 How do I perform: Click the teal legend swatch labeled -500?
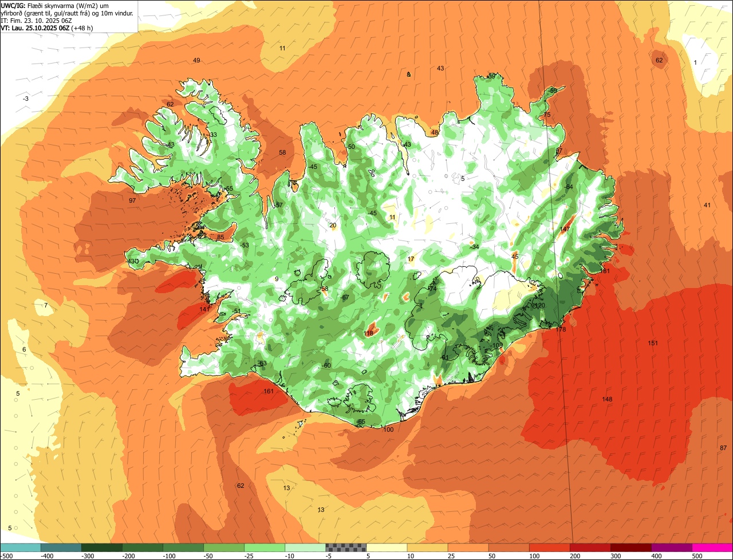(x=21, y=548)
